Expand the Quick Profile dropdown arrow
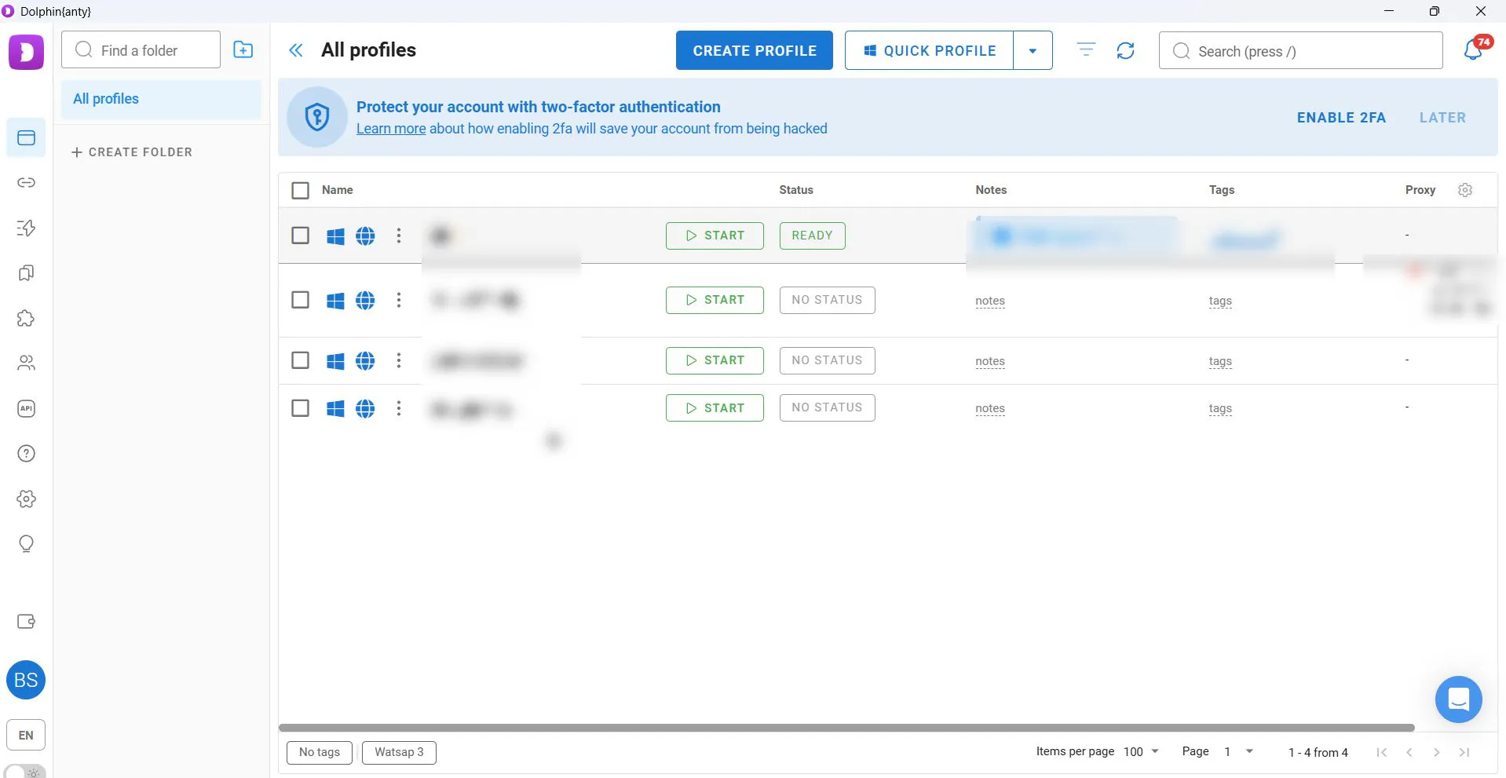The image size is (1506, 778). (x=1033, y=51)
